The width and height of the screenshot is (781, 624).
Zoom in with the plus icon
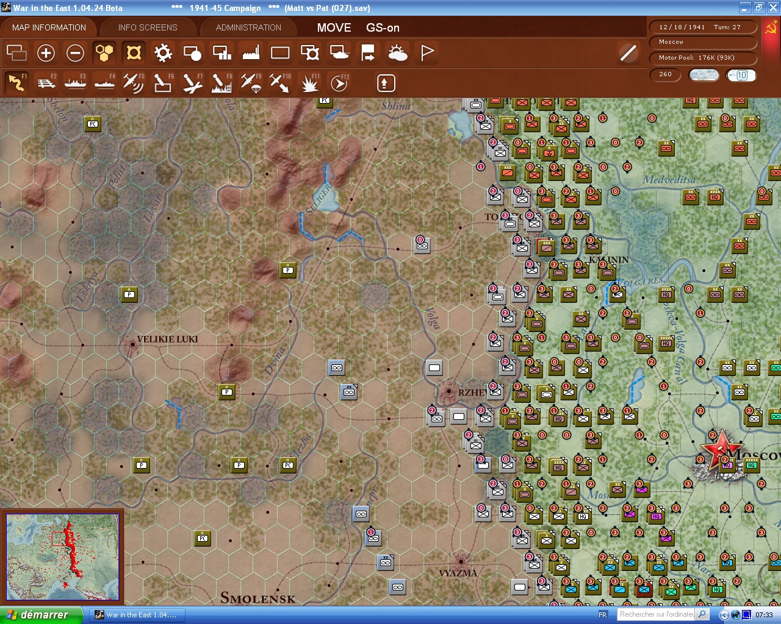coord(46,53)
